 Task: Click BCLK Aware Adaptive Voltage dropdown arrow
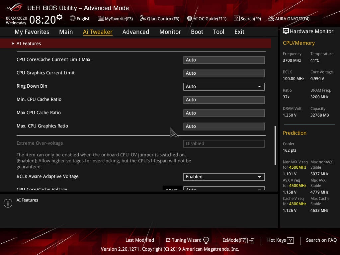click(x=259, y=177)
